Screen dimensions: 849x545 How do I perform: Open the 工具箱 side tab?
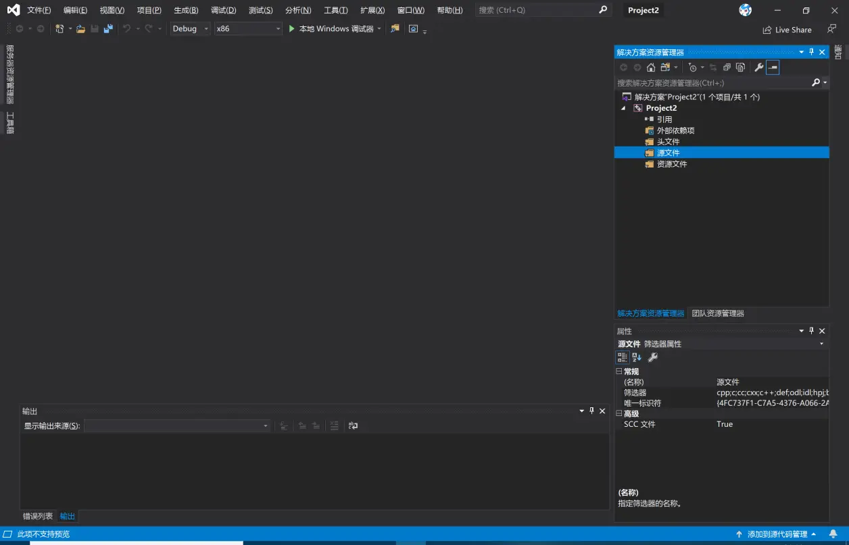(9, 124)
